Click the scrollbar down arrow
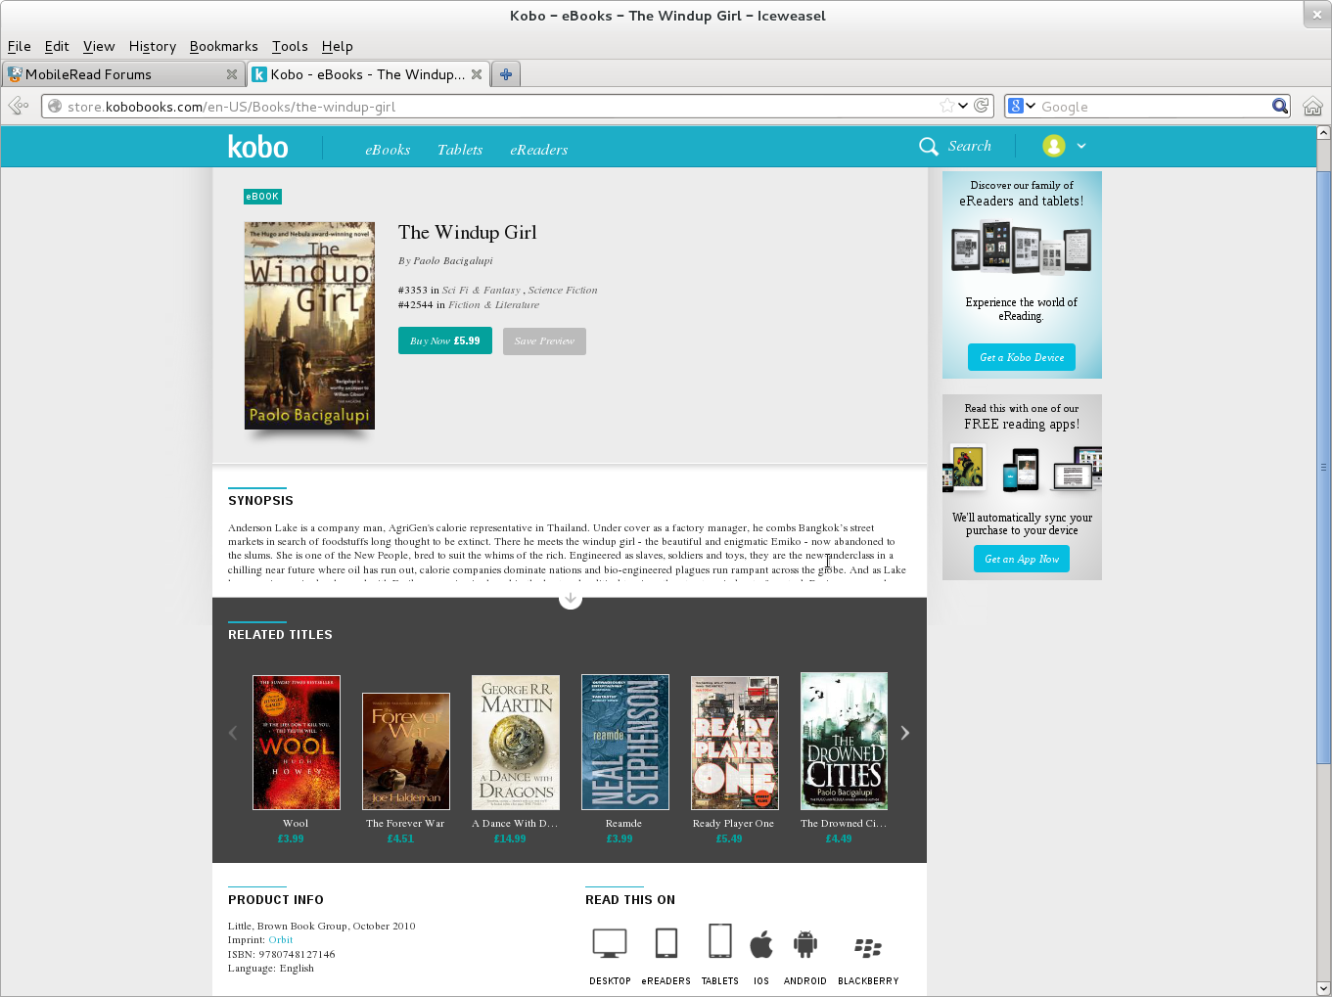The height and width of the screenshot is (997, 1332). pyautogui.click(x=1324, y=988)
